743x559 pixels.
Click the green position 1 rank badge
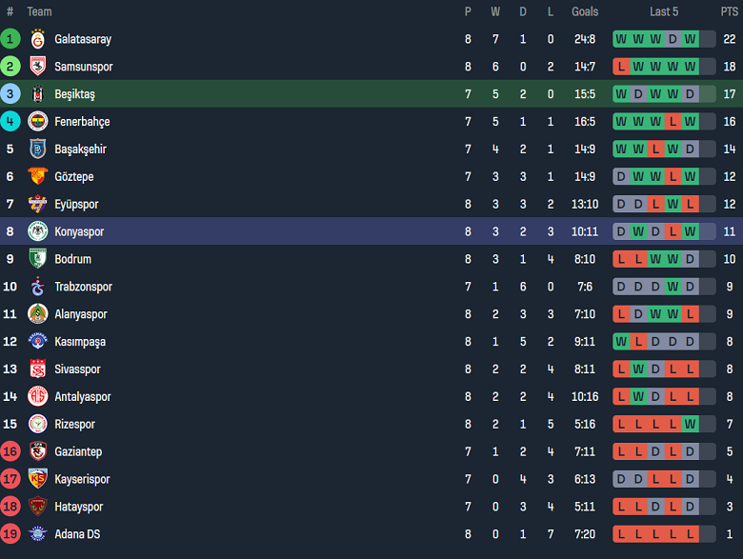click(10, 39)
